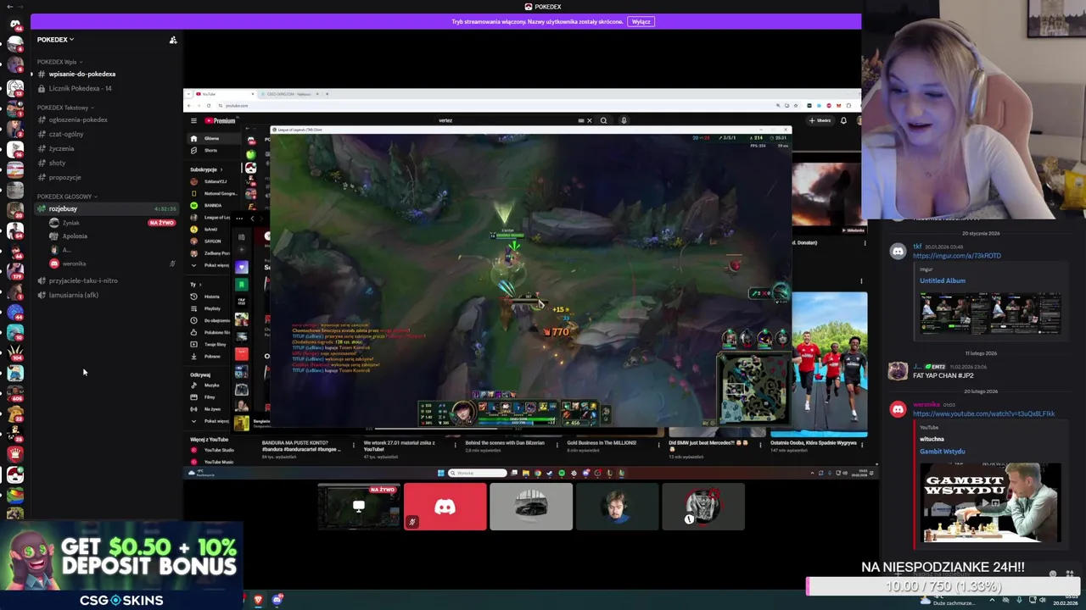Screen dimensions: 1086x610
Task: Open the życzenia text channel
Action: [x=106, y=149]
